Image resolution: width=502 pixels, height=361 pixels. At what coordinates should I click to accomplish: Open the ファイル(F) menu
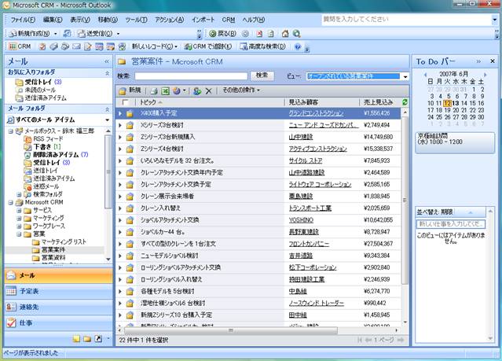click(x=23, y=20)
